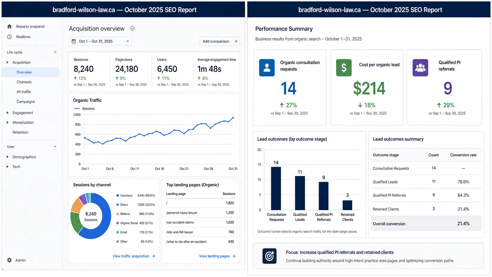Click the green up arrow beside Sessions 12%

[75, 78]
